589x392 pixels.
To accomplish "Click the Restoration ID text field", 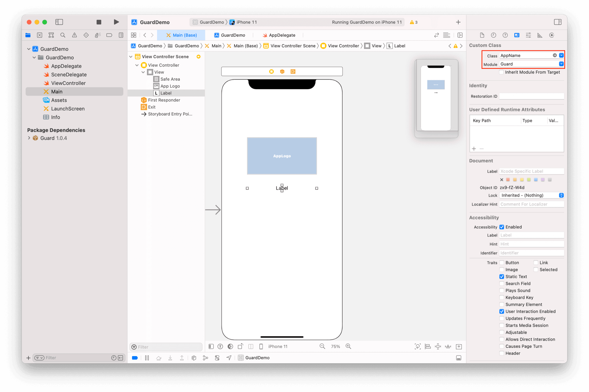I will pyautogui.click(x=531, y=96).
